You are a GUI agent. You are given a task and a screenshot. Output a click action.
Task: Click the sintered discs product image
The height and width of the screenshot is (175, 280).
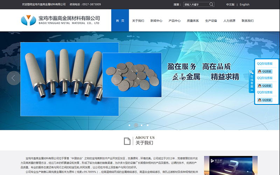click(132, 75)
